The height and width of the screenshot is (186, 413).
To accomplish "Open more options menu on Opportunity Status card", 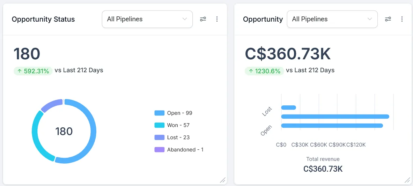I will tap(217, 19).
